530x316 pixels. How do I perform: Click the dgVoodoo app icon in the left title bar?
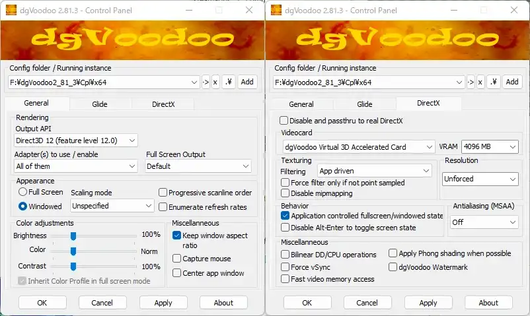pos(11,10)
